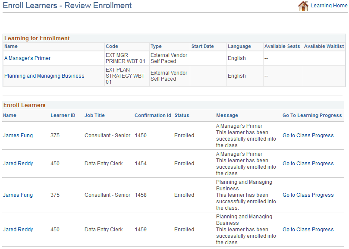349x249 pixels.
Task: Select learner Jared Reddy in second row
Action: coord(18,163)
